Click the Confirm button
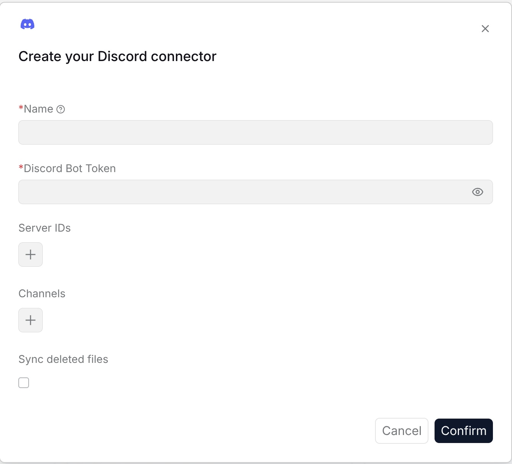Image resolution: width=512 pixels, height=464 pixels. [x=464, y=431]
